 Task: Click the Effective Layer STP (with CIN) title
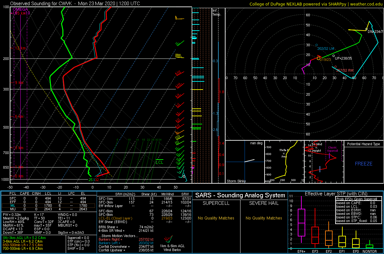click(335, 194)
